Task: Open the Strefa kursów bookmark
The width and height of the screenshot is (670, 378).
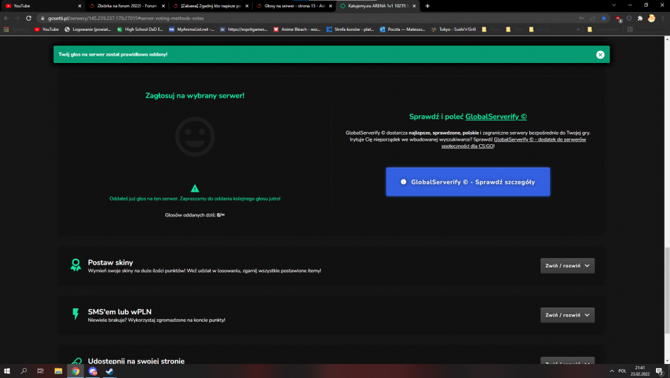Action: [350, 29]
